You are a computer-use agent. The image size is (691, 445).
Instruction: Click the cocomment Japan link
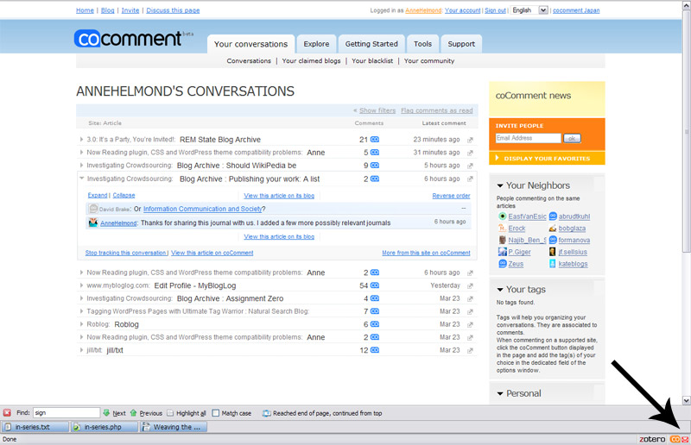tap(576, 10)
